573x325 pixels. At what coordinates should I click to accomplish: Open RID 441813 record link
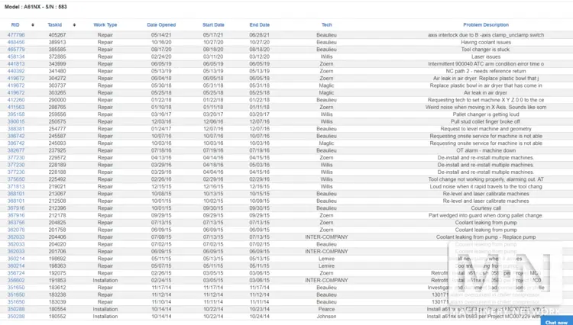pos(16,64)
